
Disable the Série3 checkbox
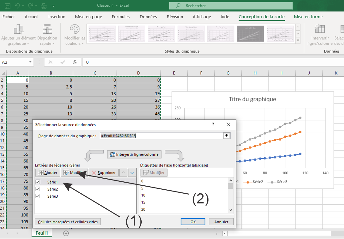[x=38, y=196]
